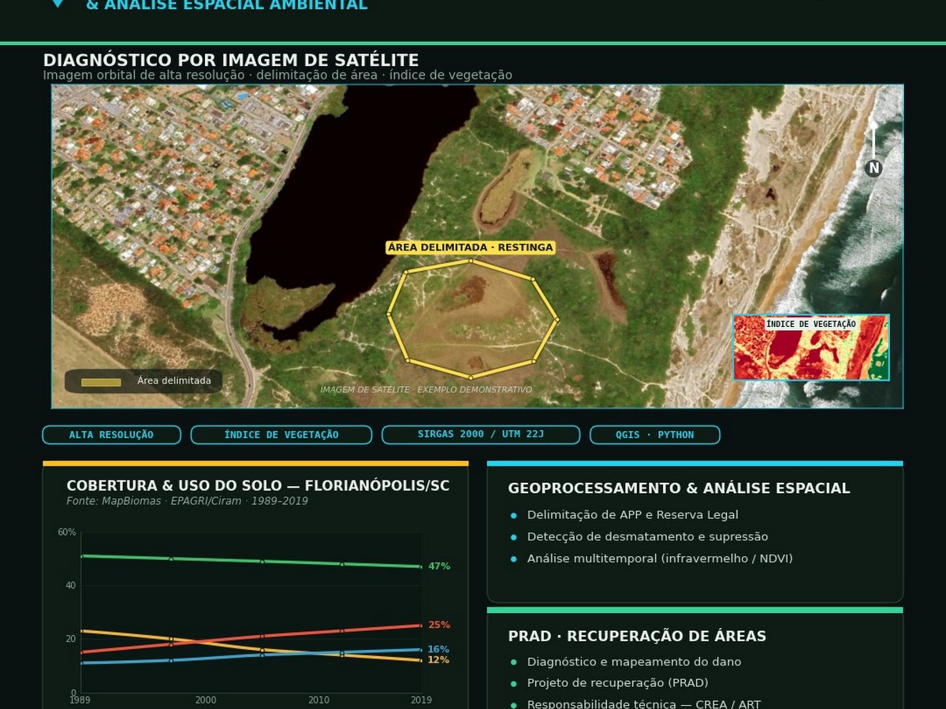Click the north arrow compass icon
This screenshot has height=709, width=946.
point(873,150)
